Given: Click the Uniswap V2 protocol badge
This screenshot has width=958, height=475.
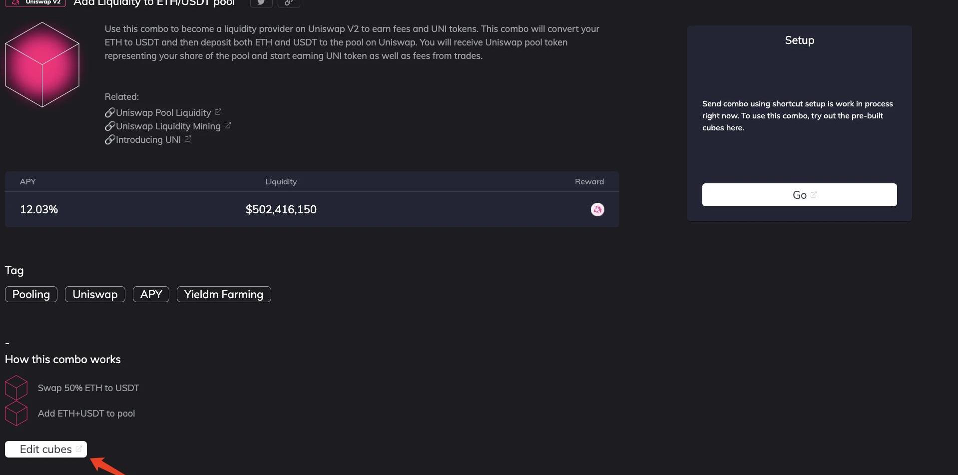Looking at the screenshot, I should click(36, 2).
